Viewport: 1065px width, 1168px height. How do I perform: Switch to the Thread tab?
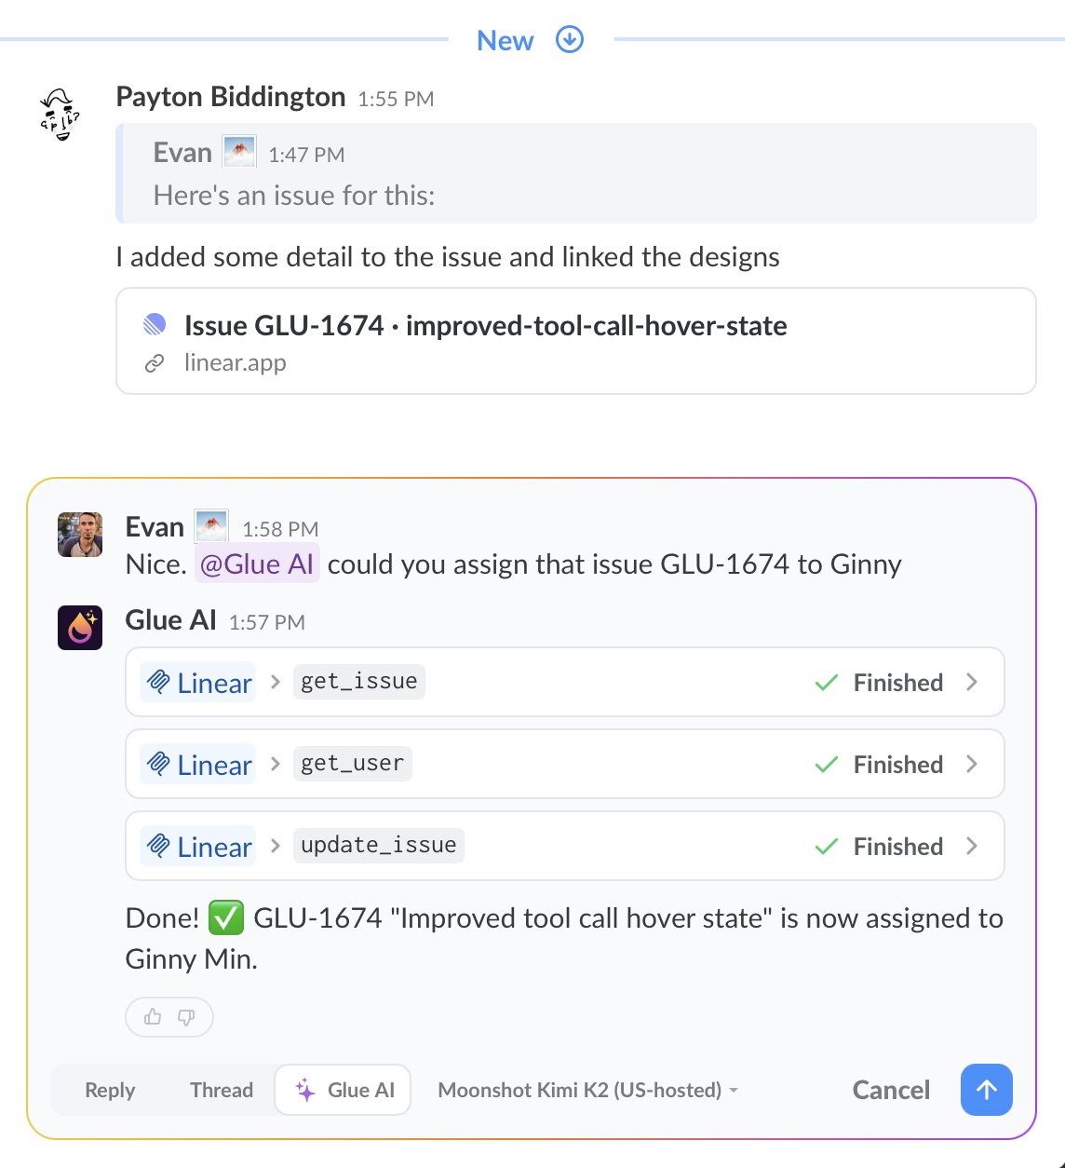point(222,1090)
